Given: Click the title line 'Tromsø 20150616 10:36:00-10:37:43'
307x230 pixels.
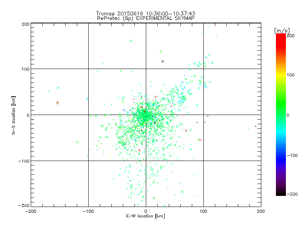Looking at the screenshot, I should pyautogui.click(x=145, y=13).
